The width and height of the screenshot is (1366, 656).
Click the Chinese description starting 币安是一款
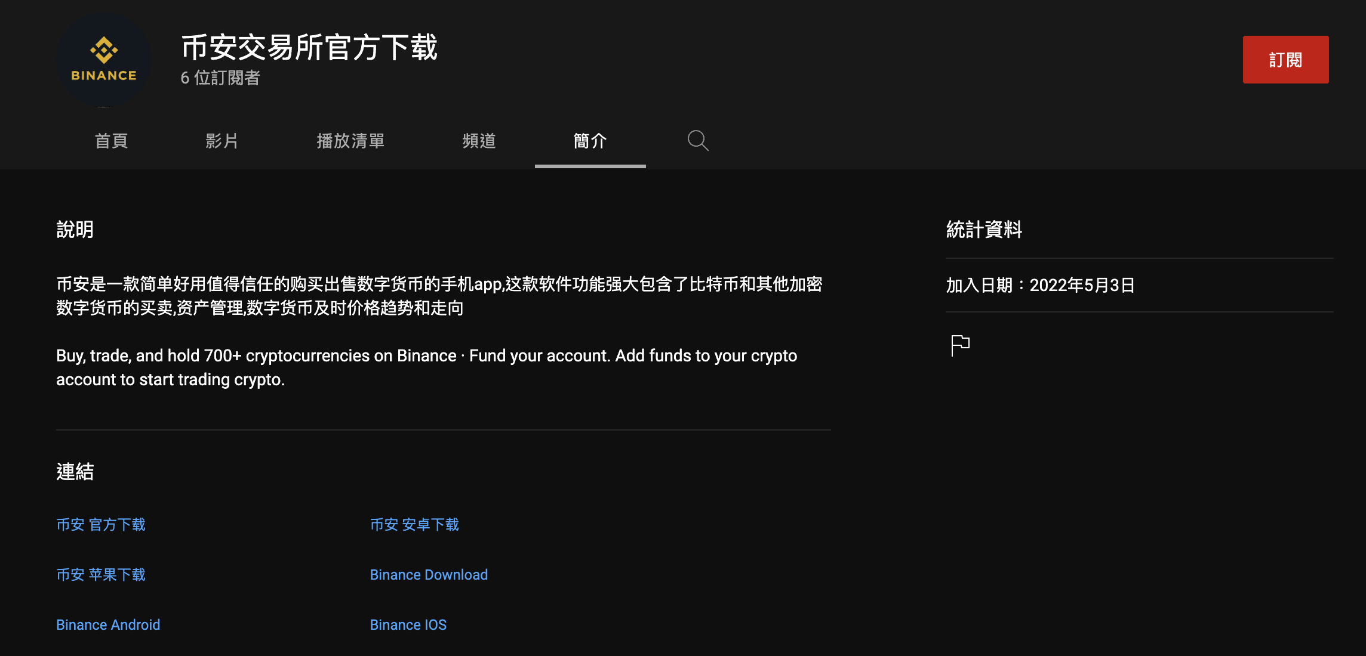(439, 296)
